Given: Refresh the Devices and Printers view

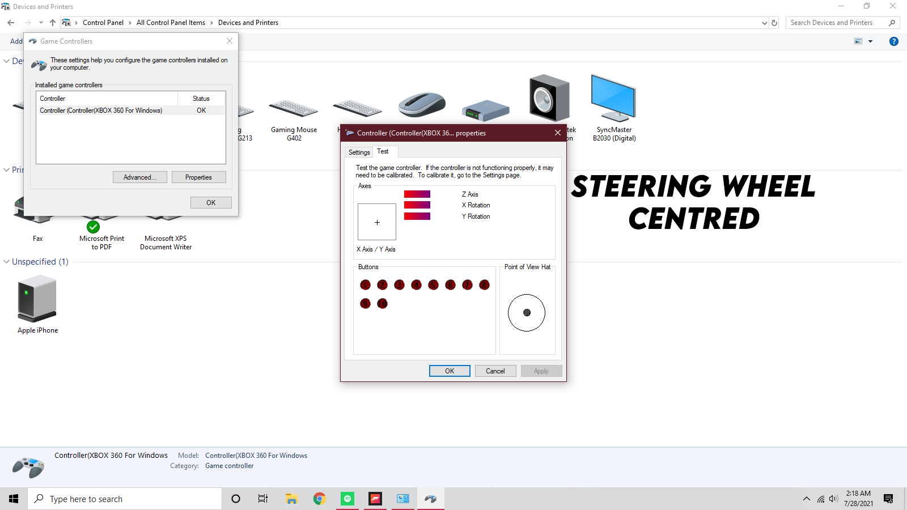Looking at the screenshot, I should click(x=774, y=23).
